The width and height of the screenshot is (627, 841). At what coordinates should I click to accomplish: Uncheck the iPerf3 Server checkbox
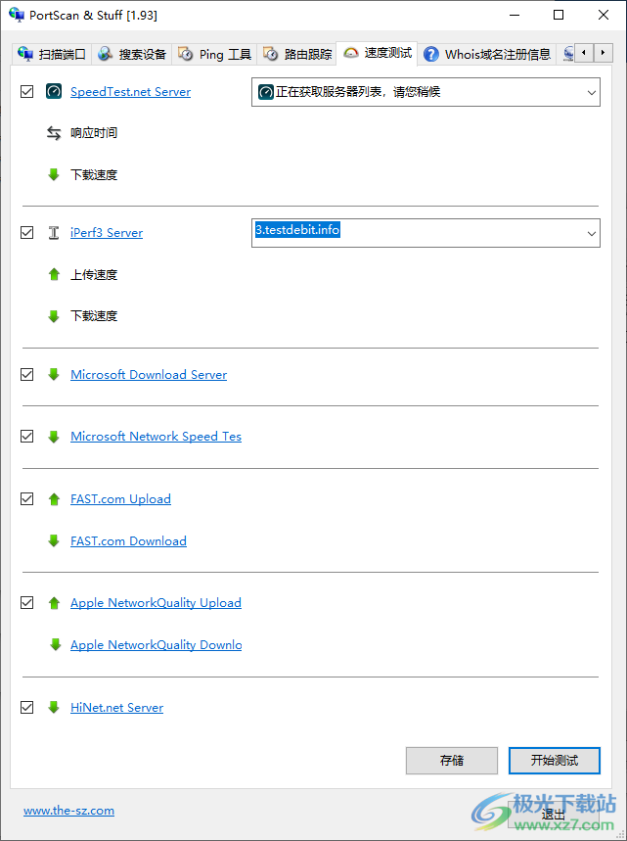pos(26,233)
